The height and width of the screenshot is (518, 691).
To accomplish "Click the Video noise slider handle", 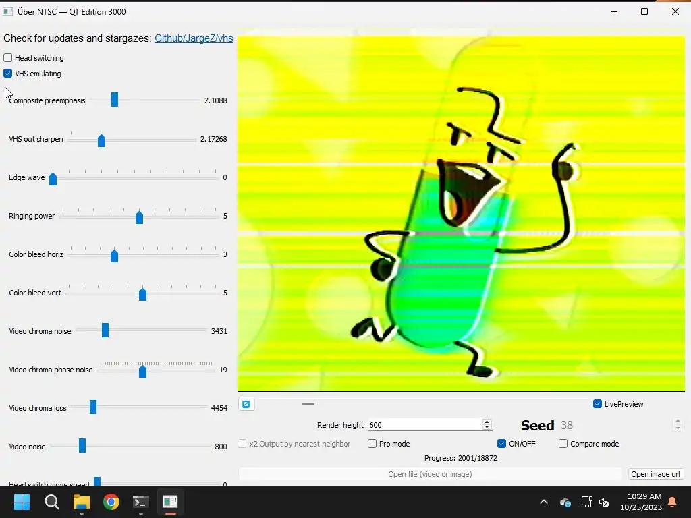I will click(82, 445).
